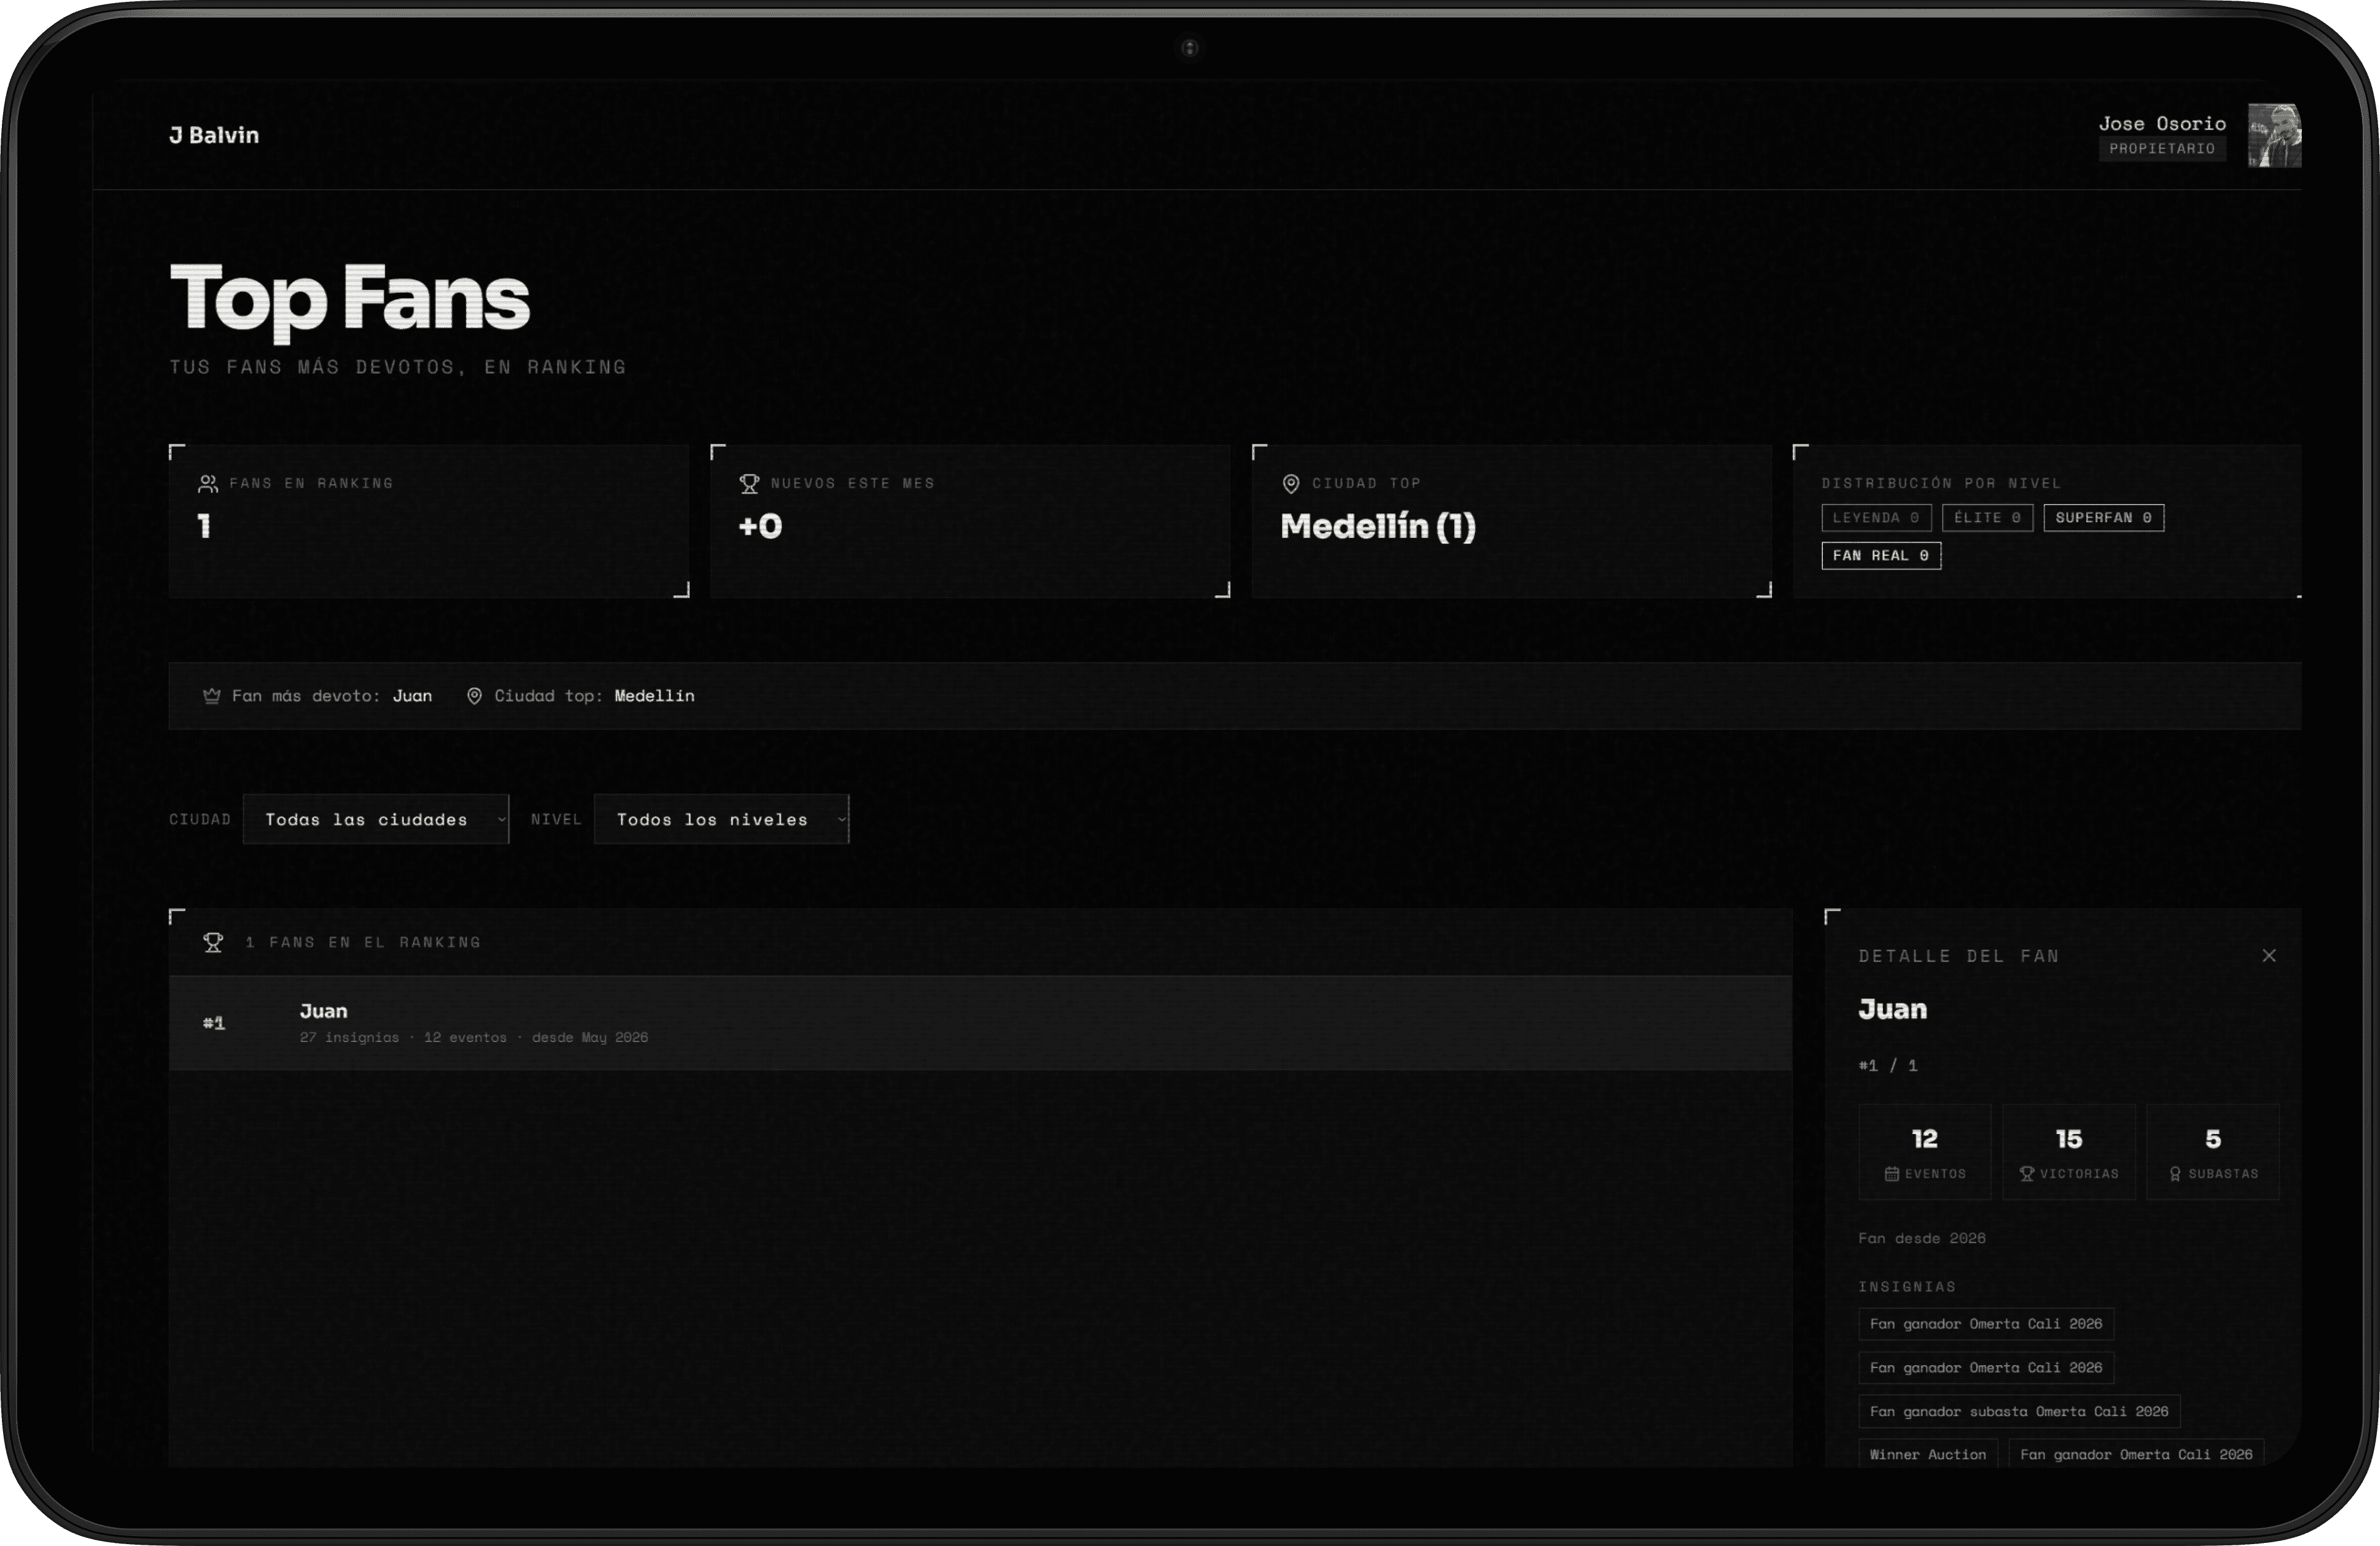Close the Detalle del Fan panel
Screen dimensions: 2380x1546
[x=2269, y=956]
